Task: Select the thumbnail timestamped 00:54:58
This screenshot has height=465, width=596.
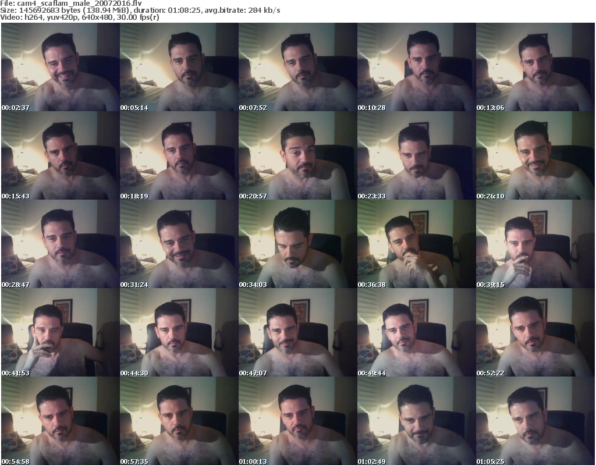Action: 61,421
